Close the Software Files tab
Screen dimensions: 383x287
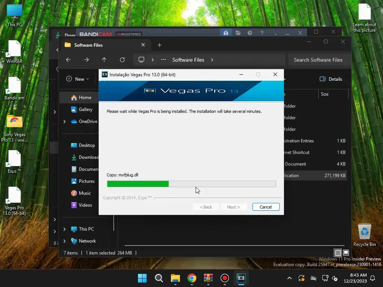coord(143,45)
